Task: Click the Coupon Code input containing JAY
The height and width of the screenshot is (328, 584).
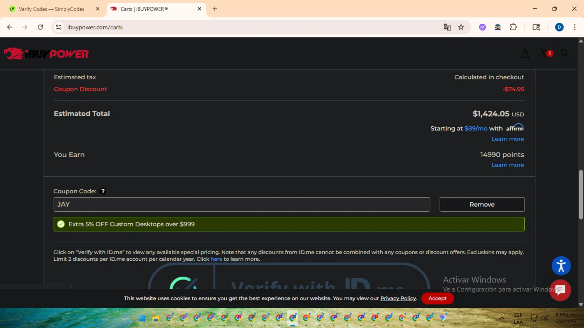Action: click(242, 205)
